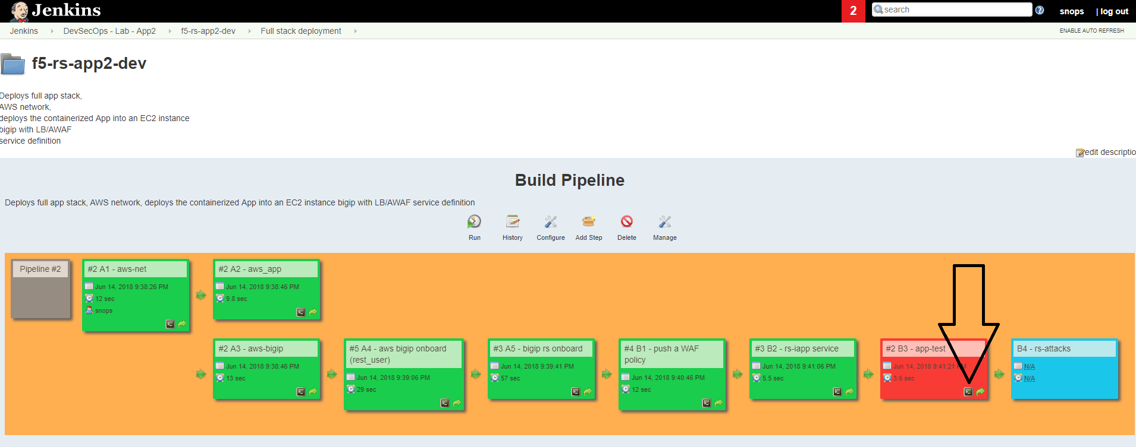Open the DevSecOps - Lab - App2 breadcrumb
This screenshot has height=447, width=1136.
[109, 31]
